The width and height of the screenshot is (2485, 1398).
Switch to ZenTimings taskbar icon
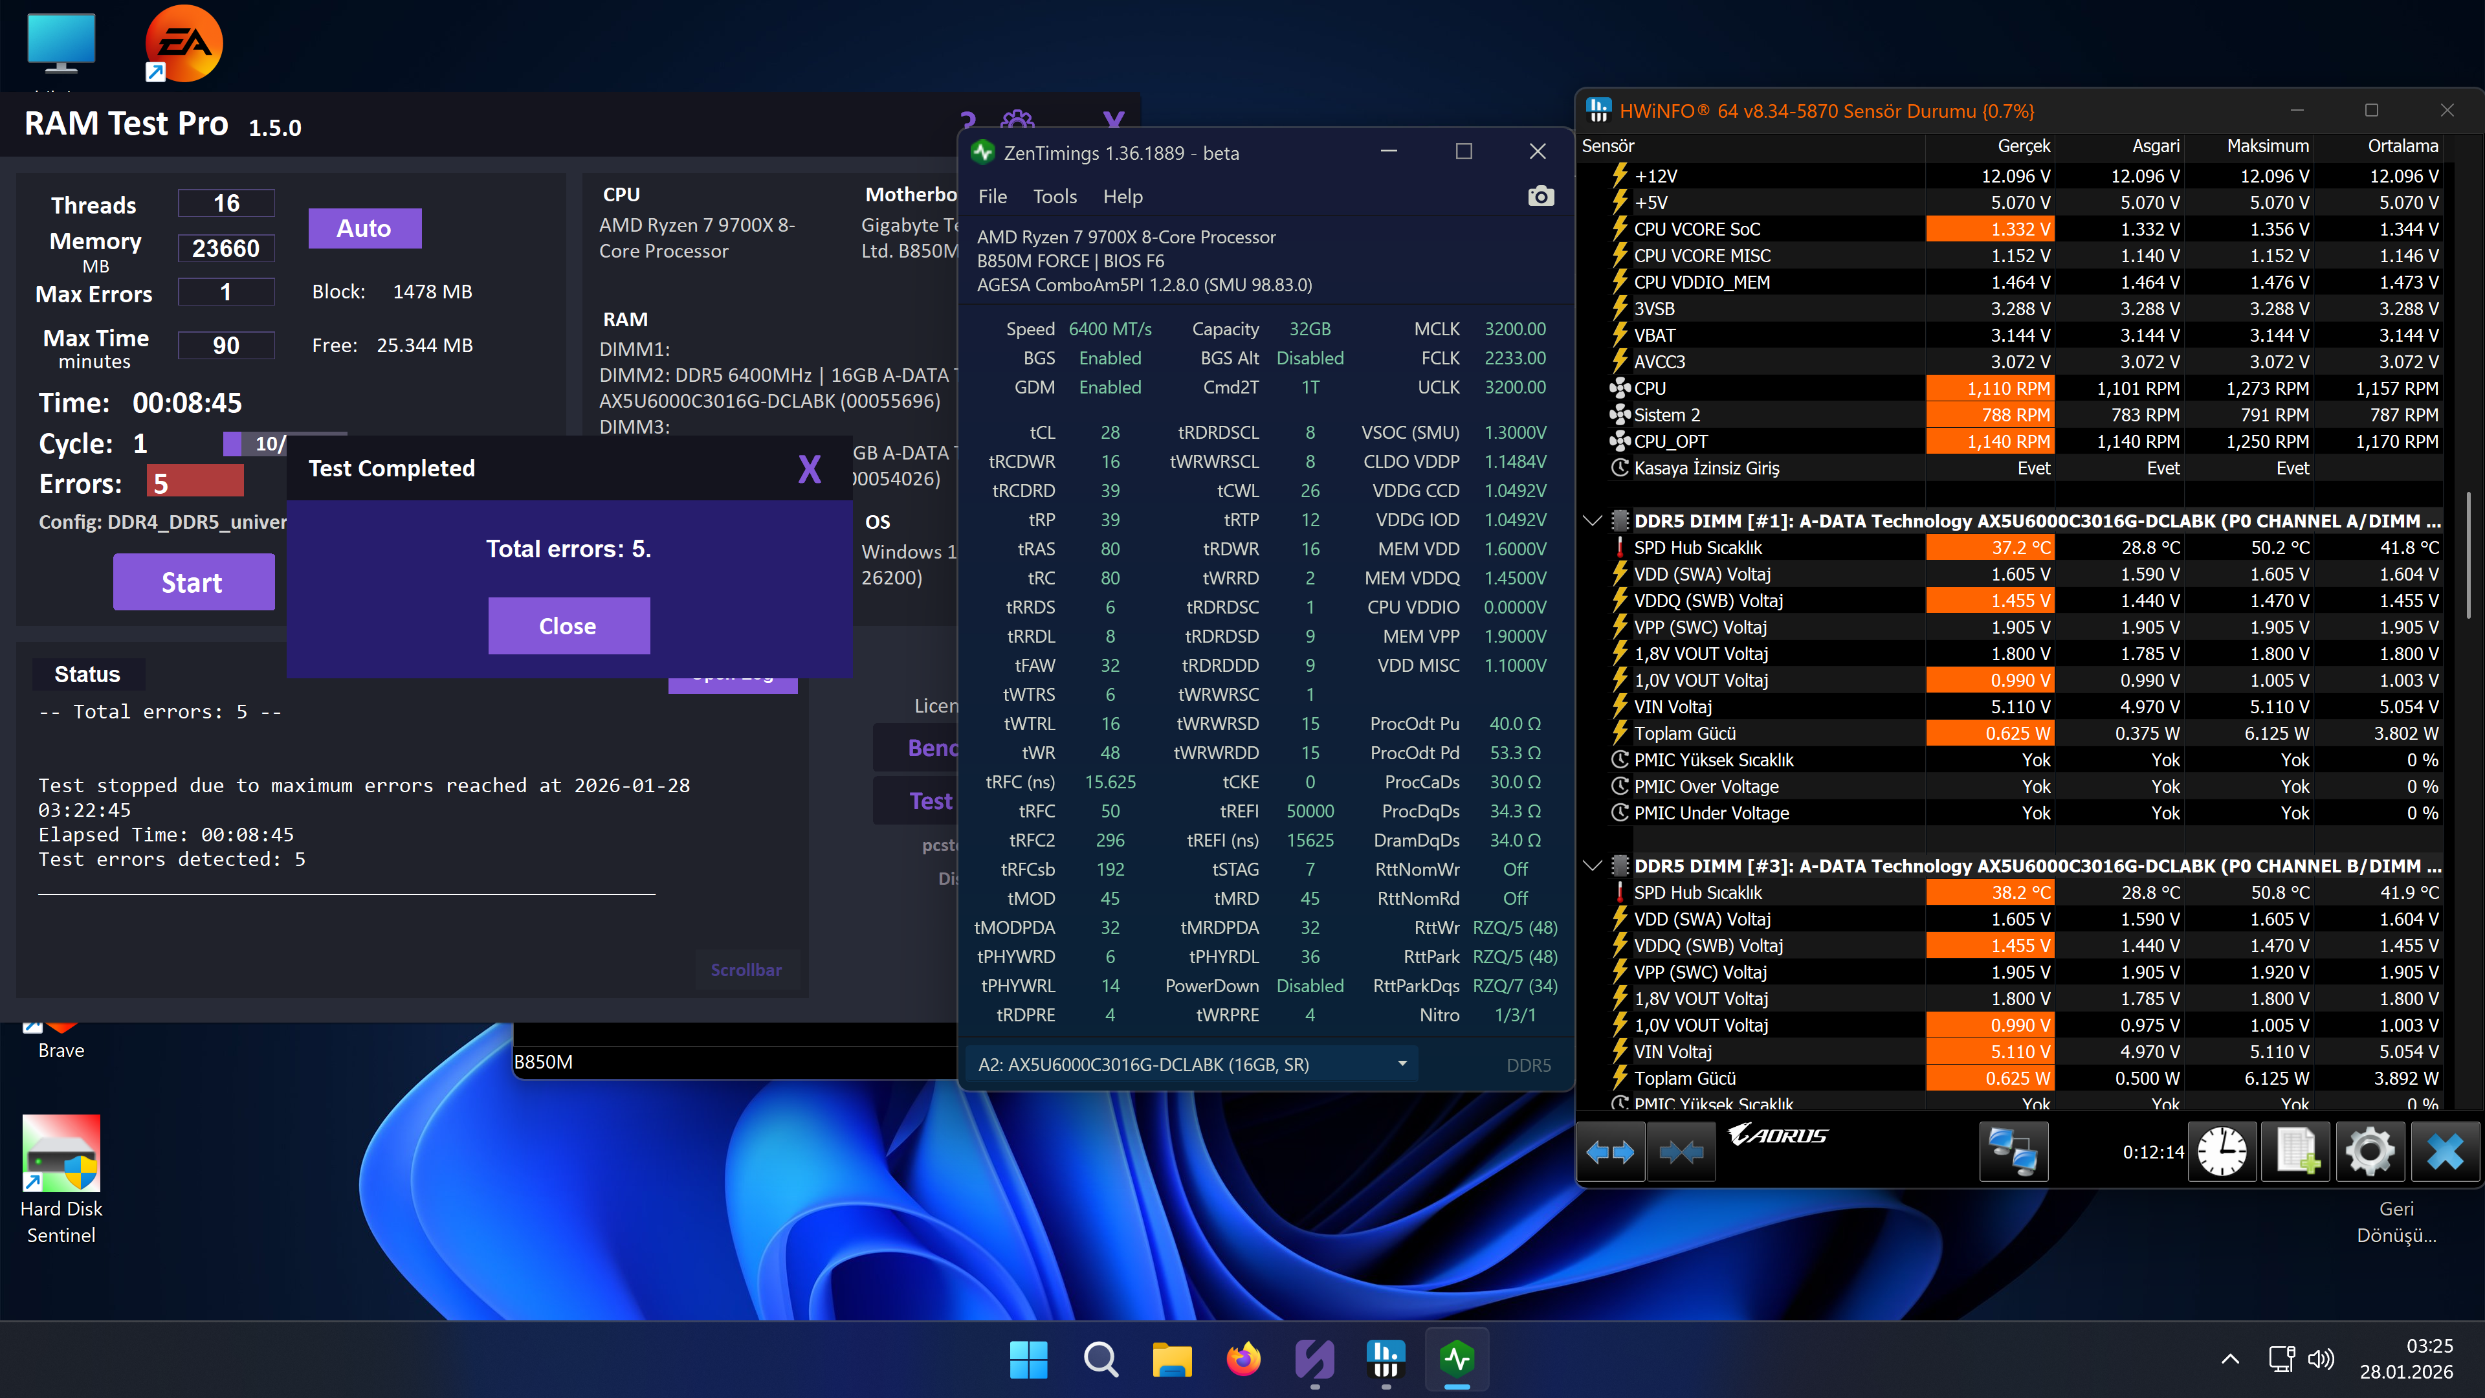click(1457, 1360)
